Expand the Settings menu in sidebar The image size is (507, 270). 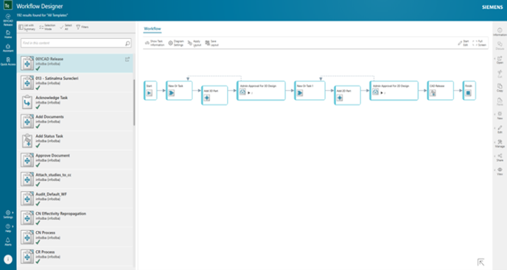click(x=8, y=214)
